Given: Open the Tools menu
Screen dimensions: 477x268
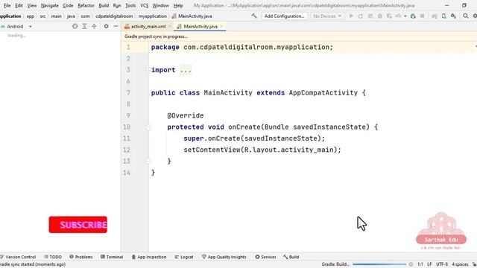Looking at the screenshot, I should click(x=130, y=5).
